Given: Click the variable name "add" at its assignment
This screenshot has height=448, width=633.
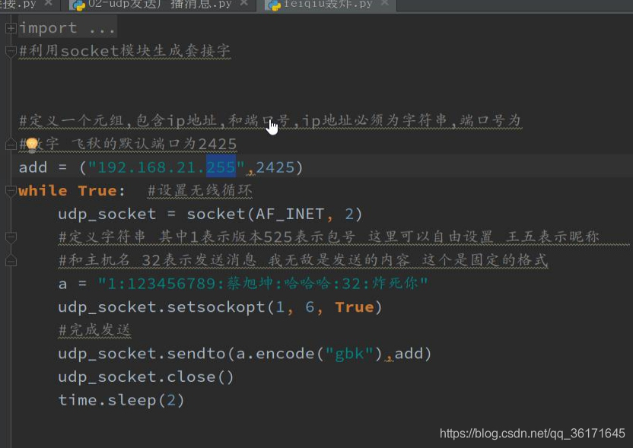Looking at the screenshot, I should [x=33, y=167].
